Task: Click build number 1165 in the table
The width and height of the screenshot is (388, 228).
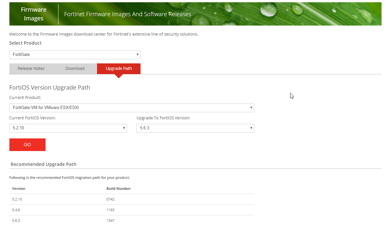Action: coord(110,210)
